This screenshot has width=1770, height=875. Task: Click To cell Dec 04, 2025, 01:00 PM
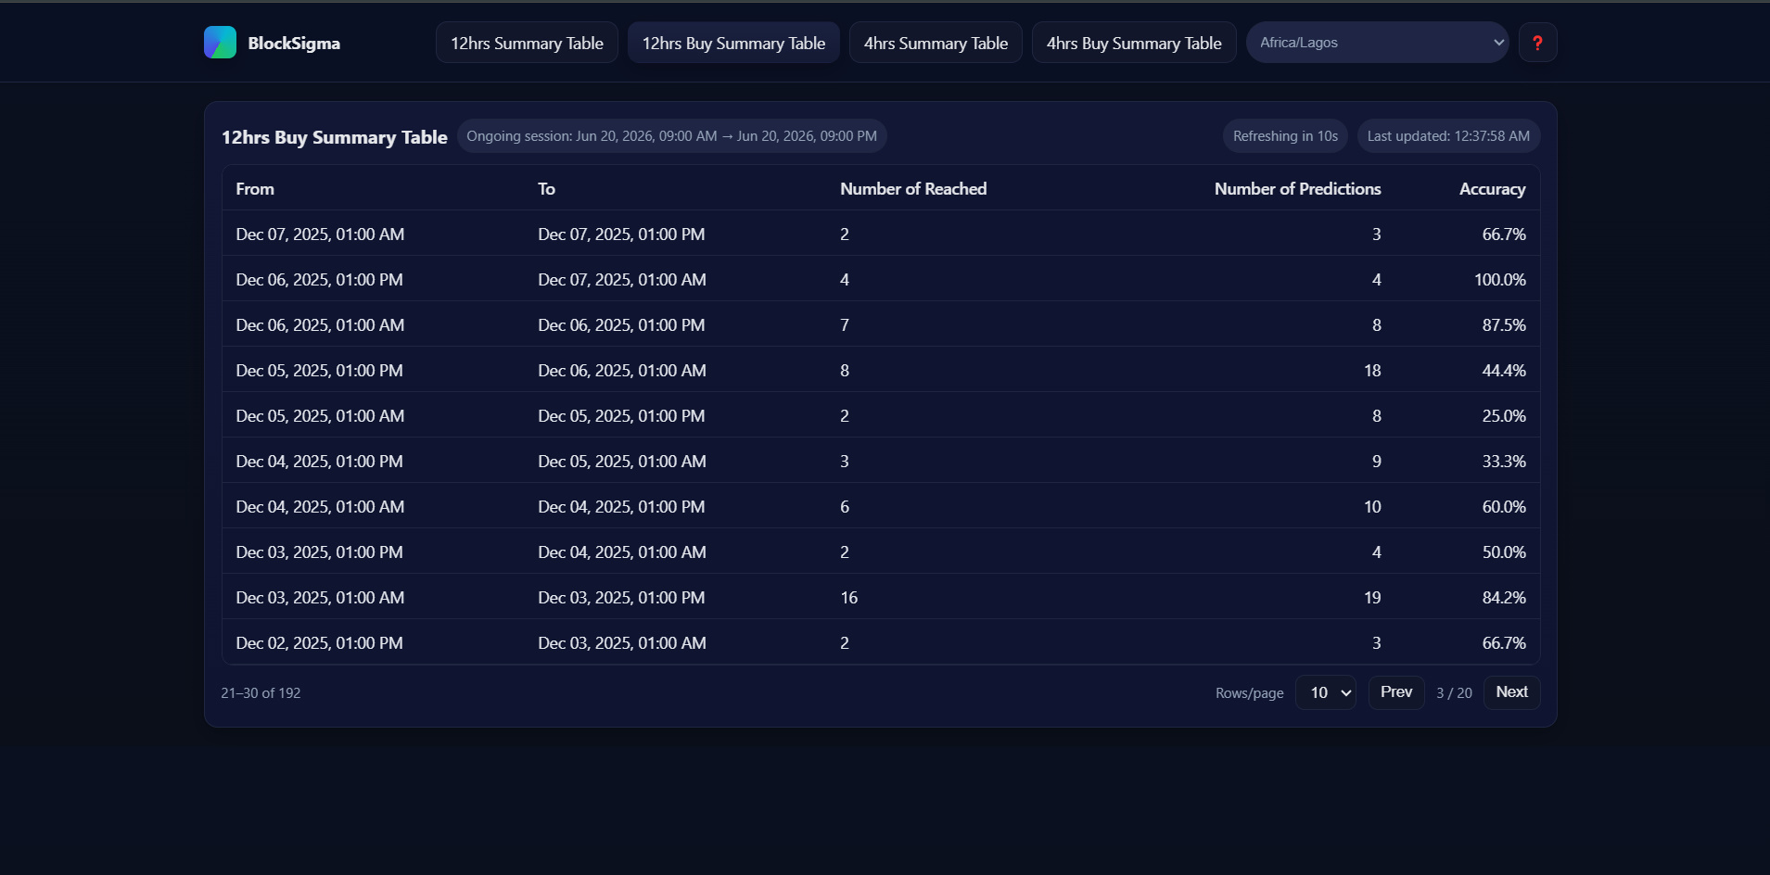(621, 507)
